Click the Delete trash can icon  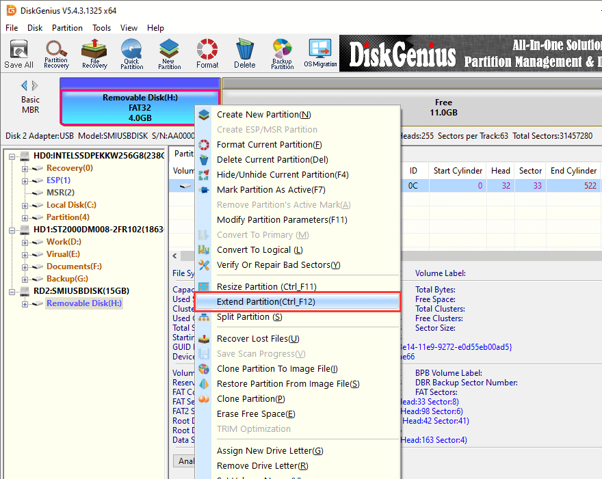coord(244,53)
